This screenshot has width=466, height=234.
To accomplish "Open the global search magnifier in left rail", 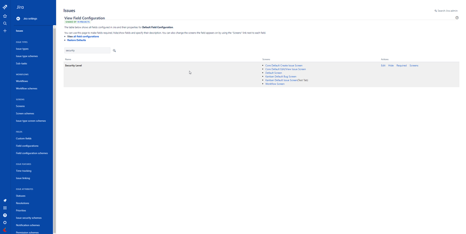I will click(5, 23).
